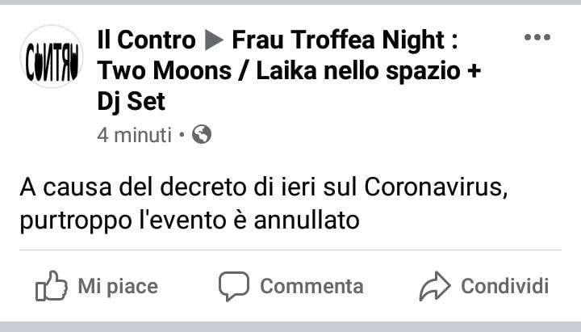Click the word 'Coronavirus' in post text
Viewport: 581px width, 332px height.
tap(436, 187)
